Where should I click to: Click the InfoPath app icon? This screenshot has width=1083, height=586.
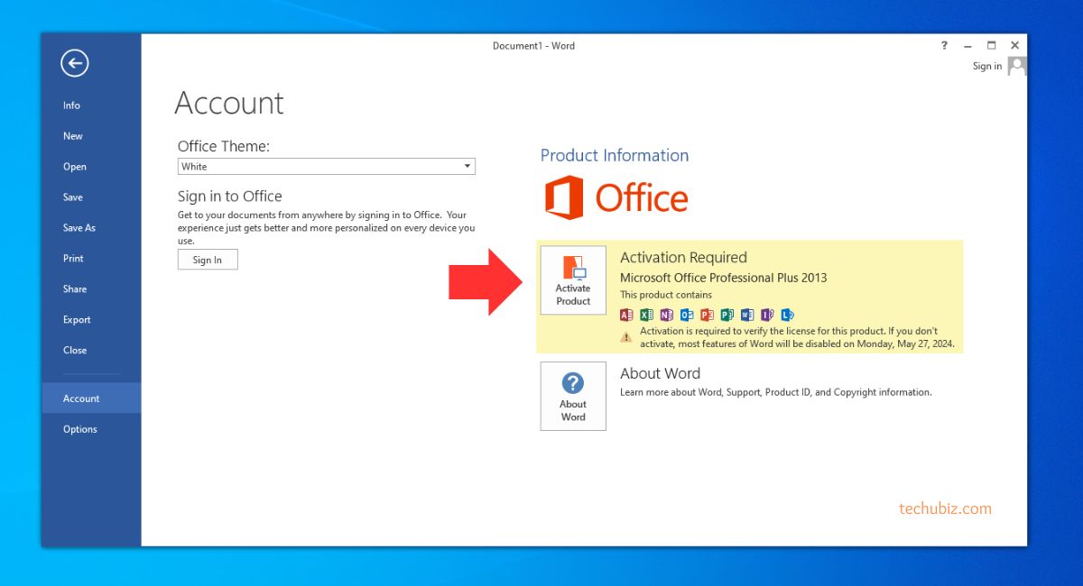pyautogui.click(x=767, y=315)
